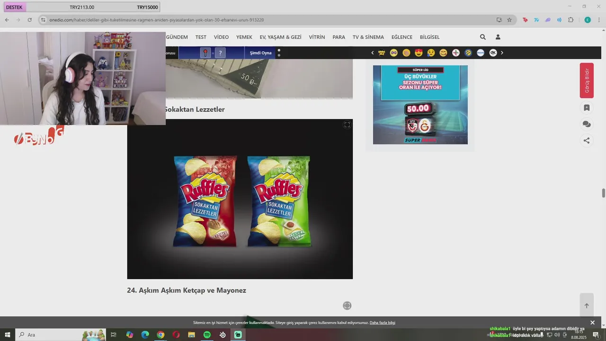606x341 pixels.
Task: Open the YEMEK section
Action: click(244, 37)
